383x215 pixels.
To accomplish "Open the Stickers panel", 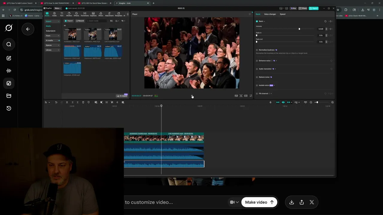I will [x=69, y=14].
